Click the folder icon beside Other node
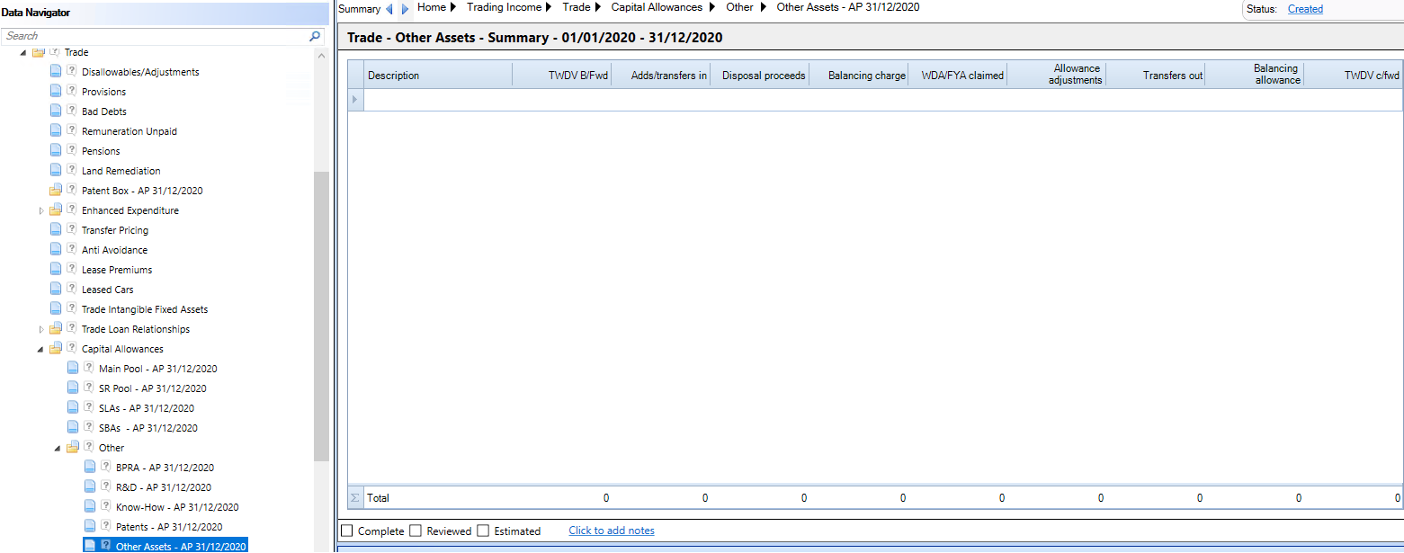1404x553 pixels. click(x=73, y=448)
